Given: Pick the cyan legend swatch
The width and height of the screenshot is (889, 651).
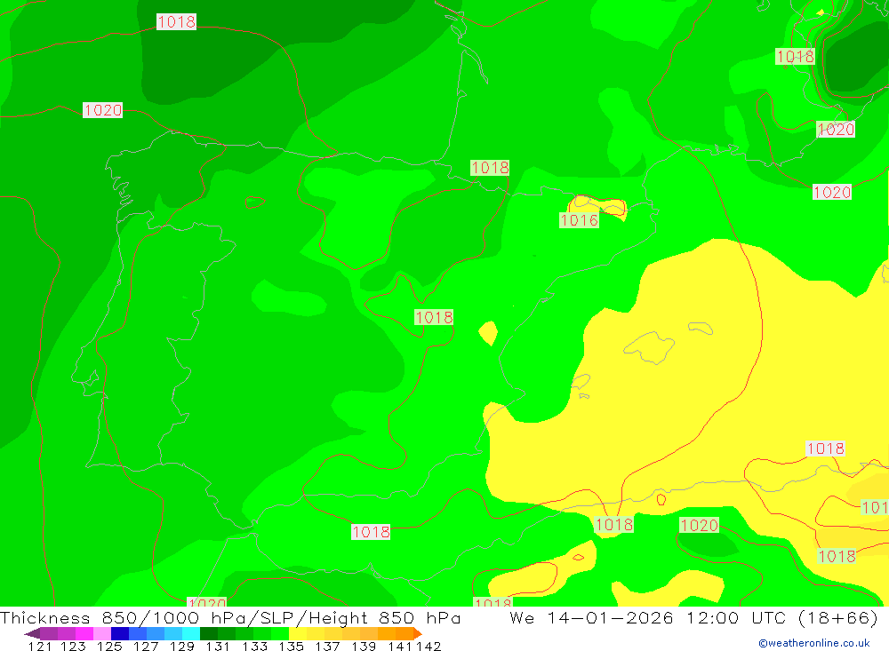Looking at the screenshot, I should pyautogui.click(x=191, y=633).
